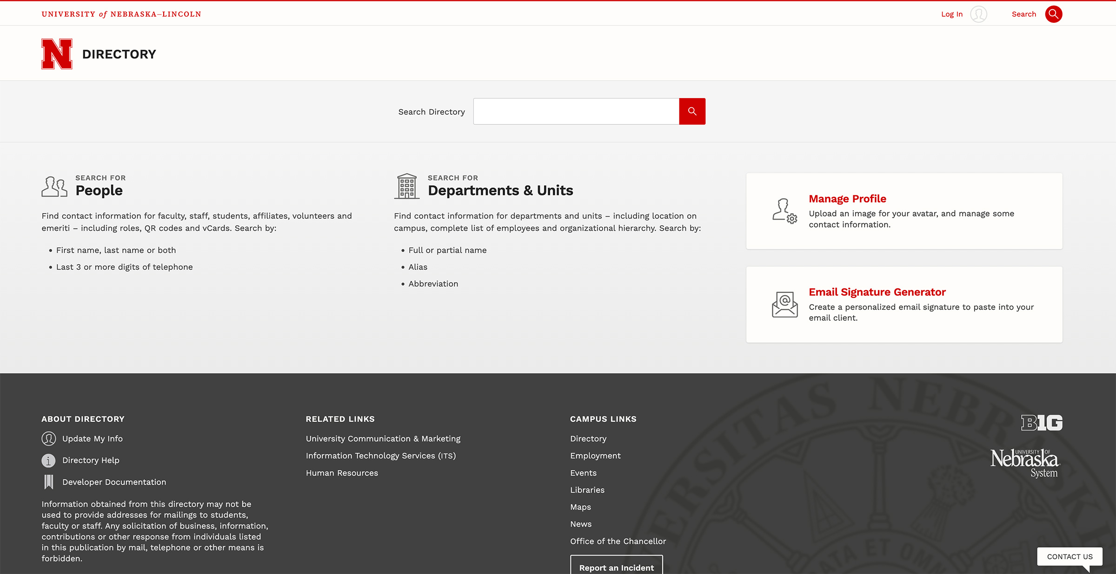Click the 'Abbreviation' bullet item

[433, 284]
